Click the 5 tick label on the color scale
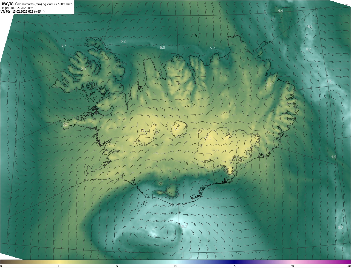Screen dimensions: 351x268 (x=117, y=266)
